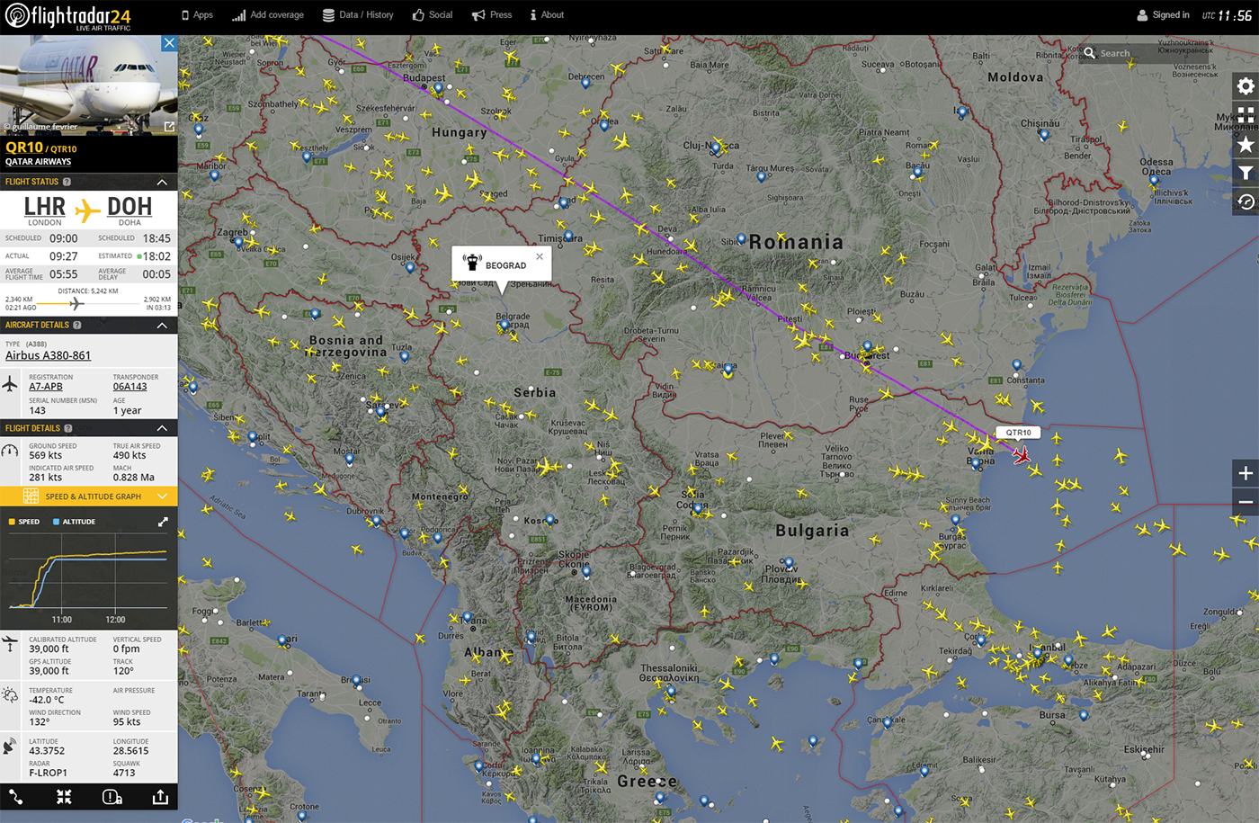Open the Apps menu
Screen dimensions: 1259x823
pos(197,15)
